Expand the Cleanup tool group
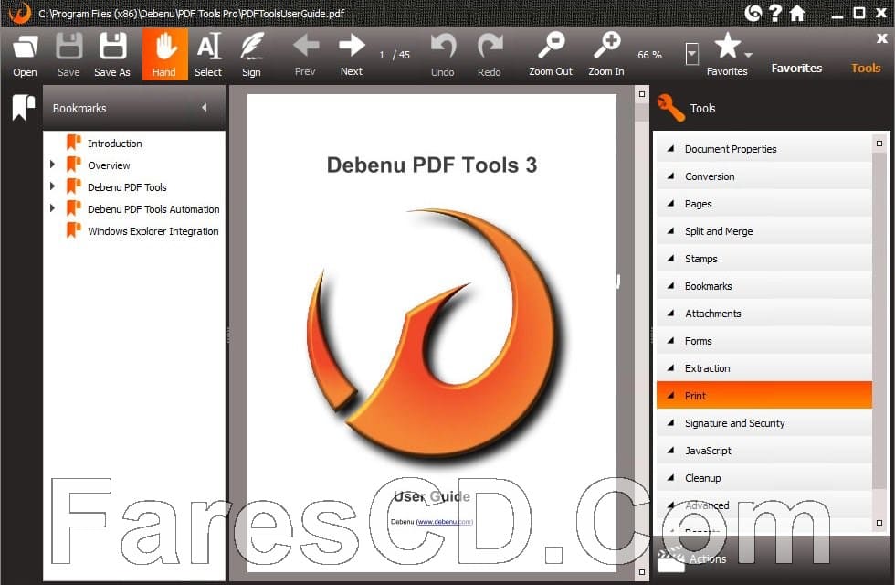Viewport: 895px width, 585px height. pos(671,477)
